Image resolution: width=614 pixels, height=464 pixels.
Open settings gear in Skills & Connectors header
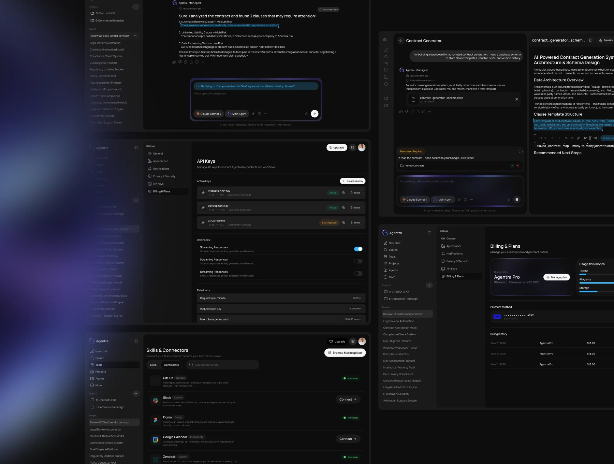(x=353, y=341)
